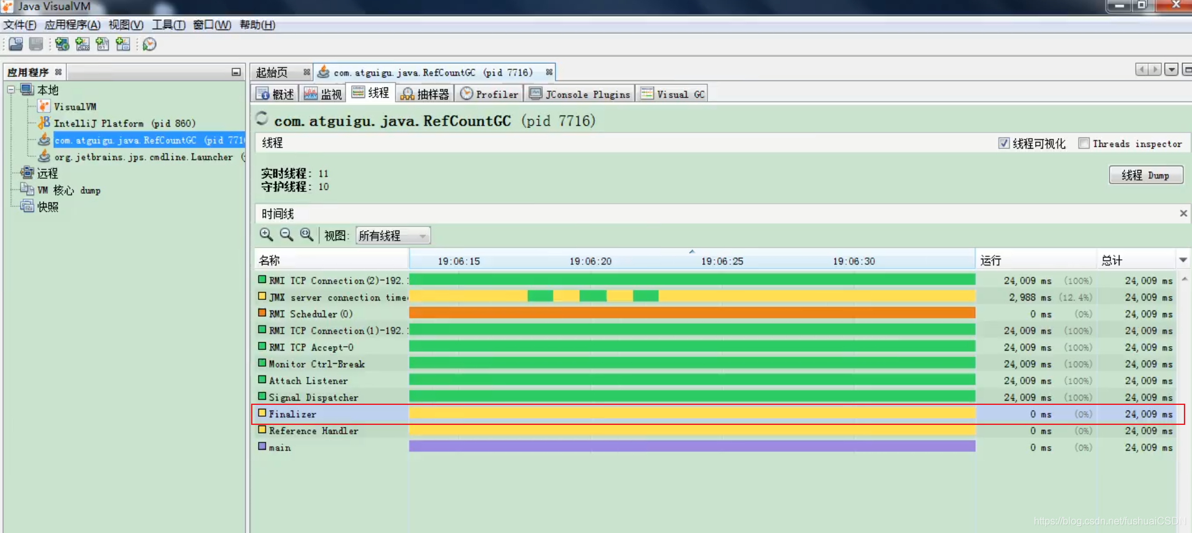Switch to the 线程 tab
This screenshot has height=533, width=1192.
[x=371, y=93]
